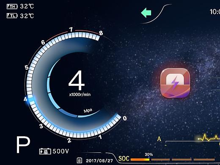This screenshot has height=165, width=220.
Task: Click the 2017/06/27 date text
Action: tap(99, 161)
